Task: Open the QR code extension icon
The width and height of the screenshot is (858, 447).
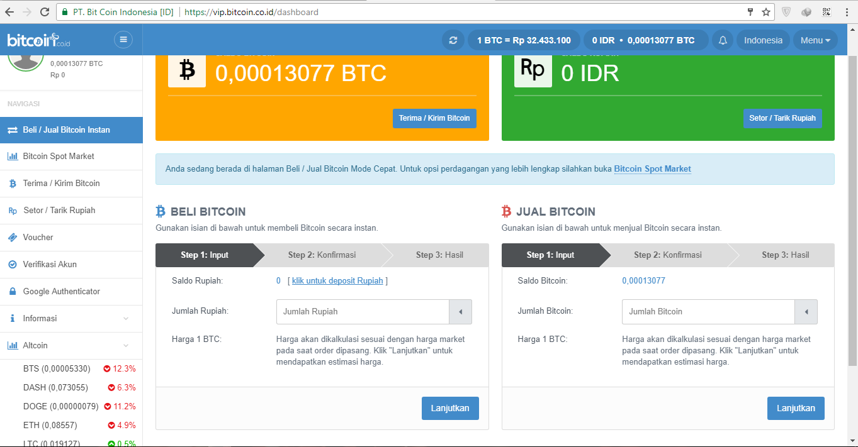Action: [827, 12]
